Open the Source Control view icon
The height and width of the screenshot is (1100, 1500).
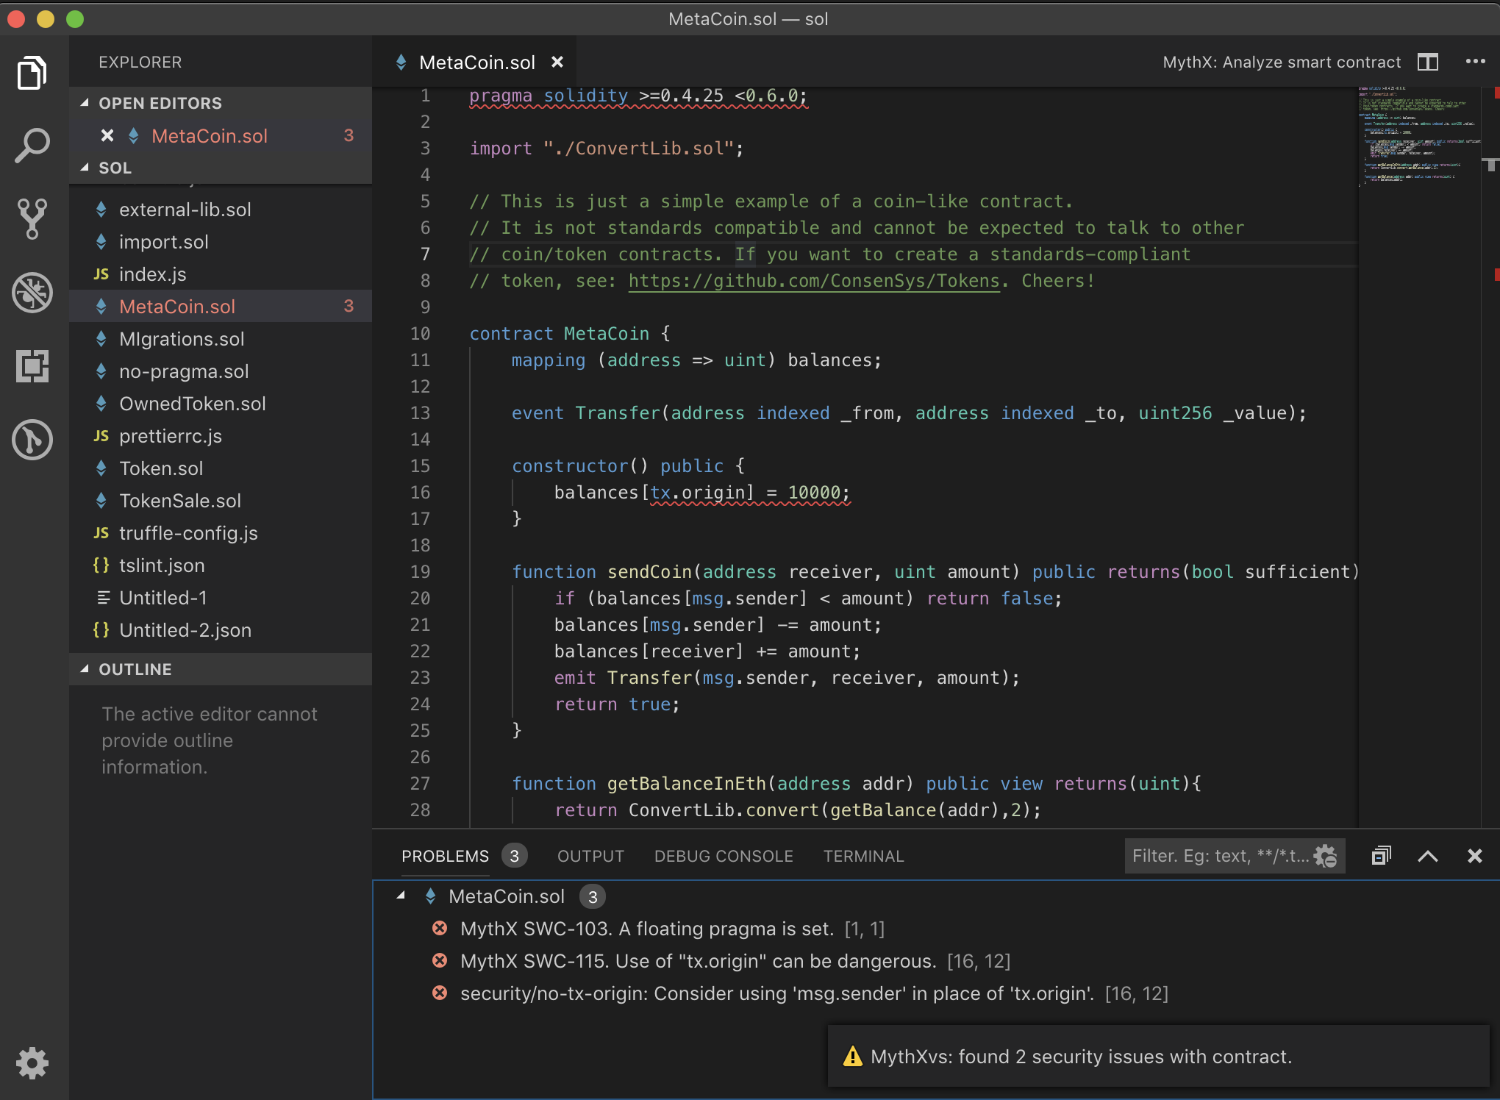(x=32, y=218)
